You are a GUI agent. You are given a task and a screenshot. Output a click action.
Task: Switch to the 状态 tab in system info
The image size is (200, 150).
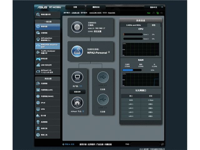tap(153, 25)
